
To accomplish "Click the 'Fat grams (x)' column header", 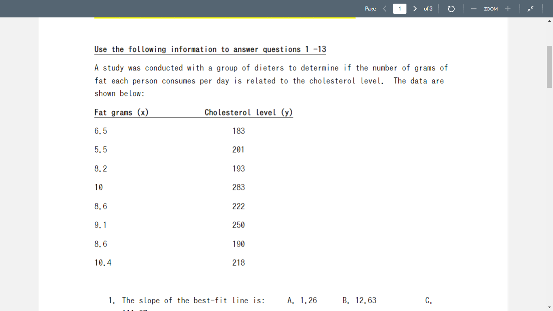I will tap(121, 112).
